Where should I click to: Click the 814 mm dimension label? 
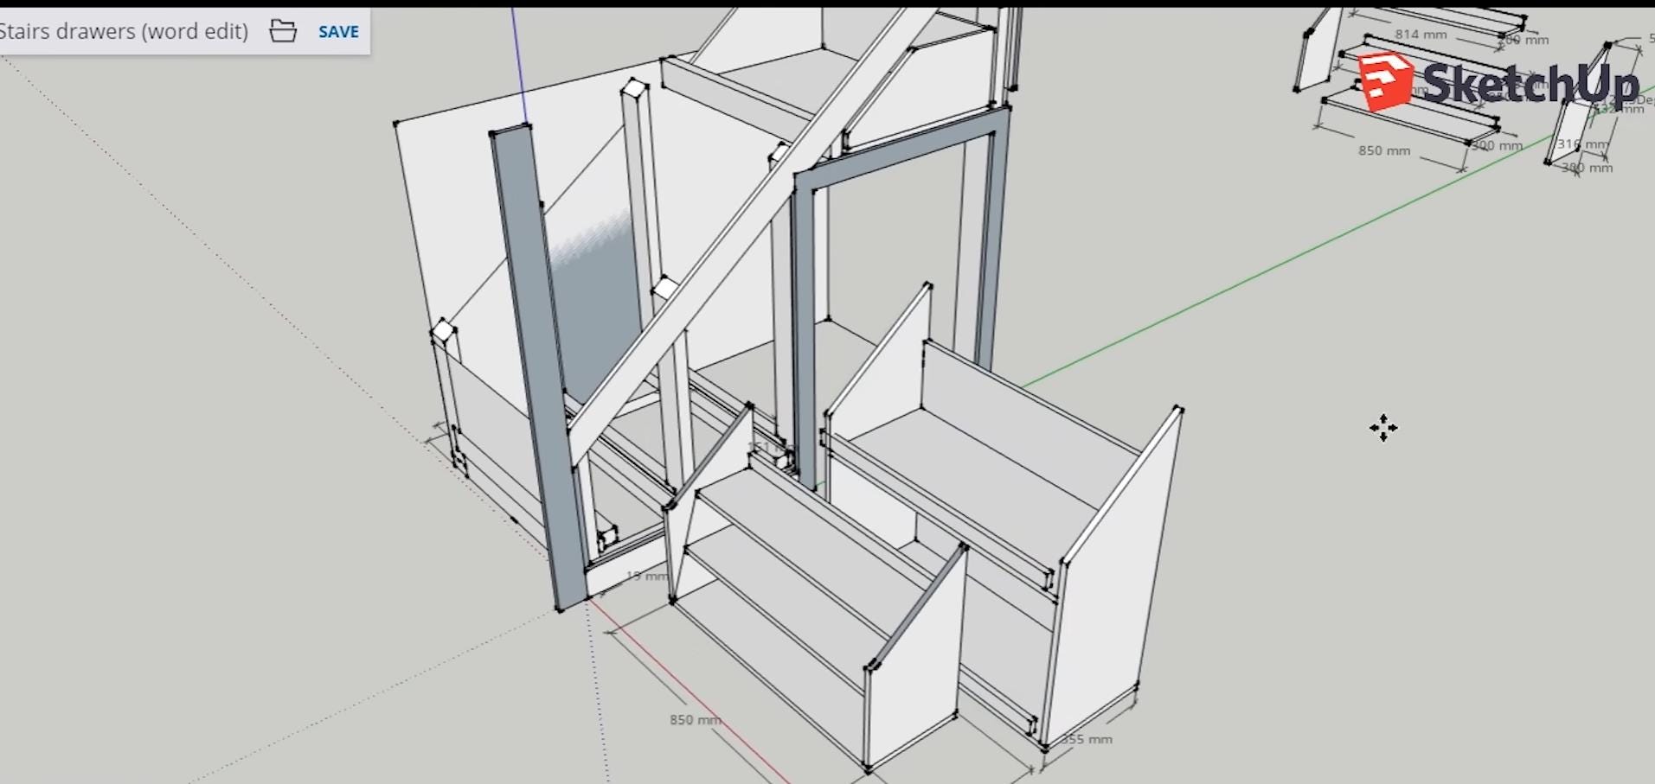click(x=1421, y=35)
